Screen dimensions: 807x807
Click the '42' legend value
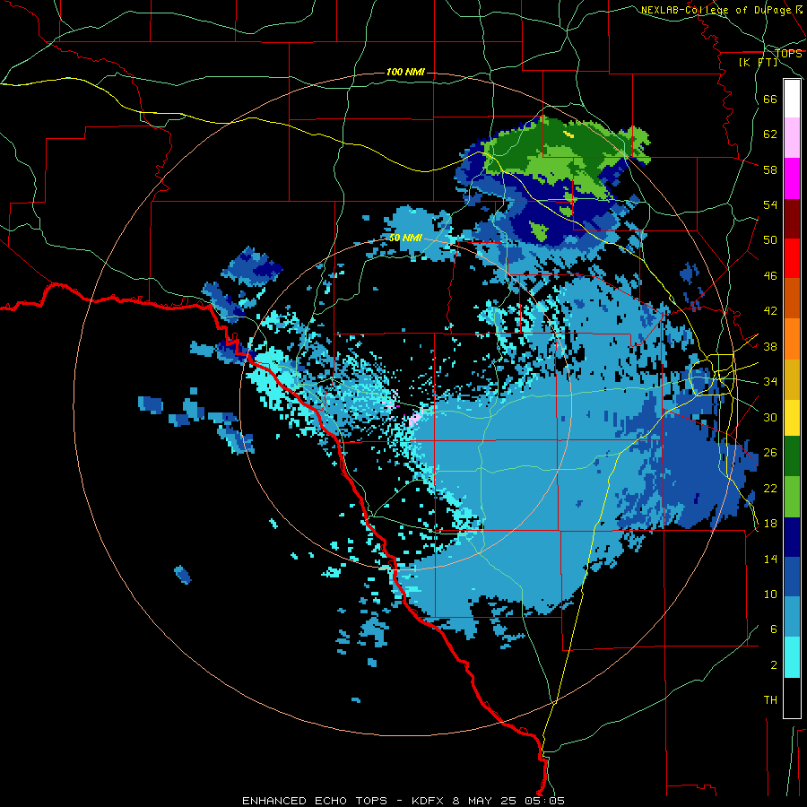(770, 311)
